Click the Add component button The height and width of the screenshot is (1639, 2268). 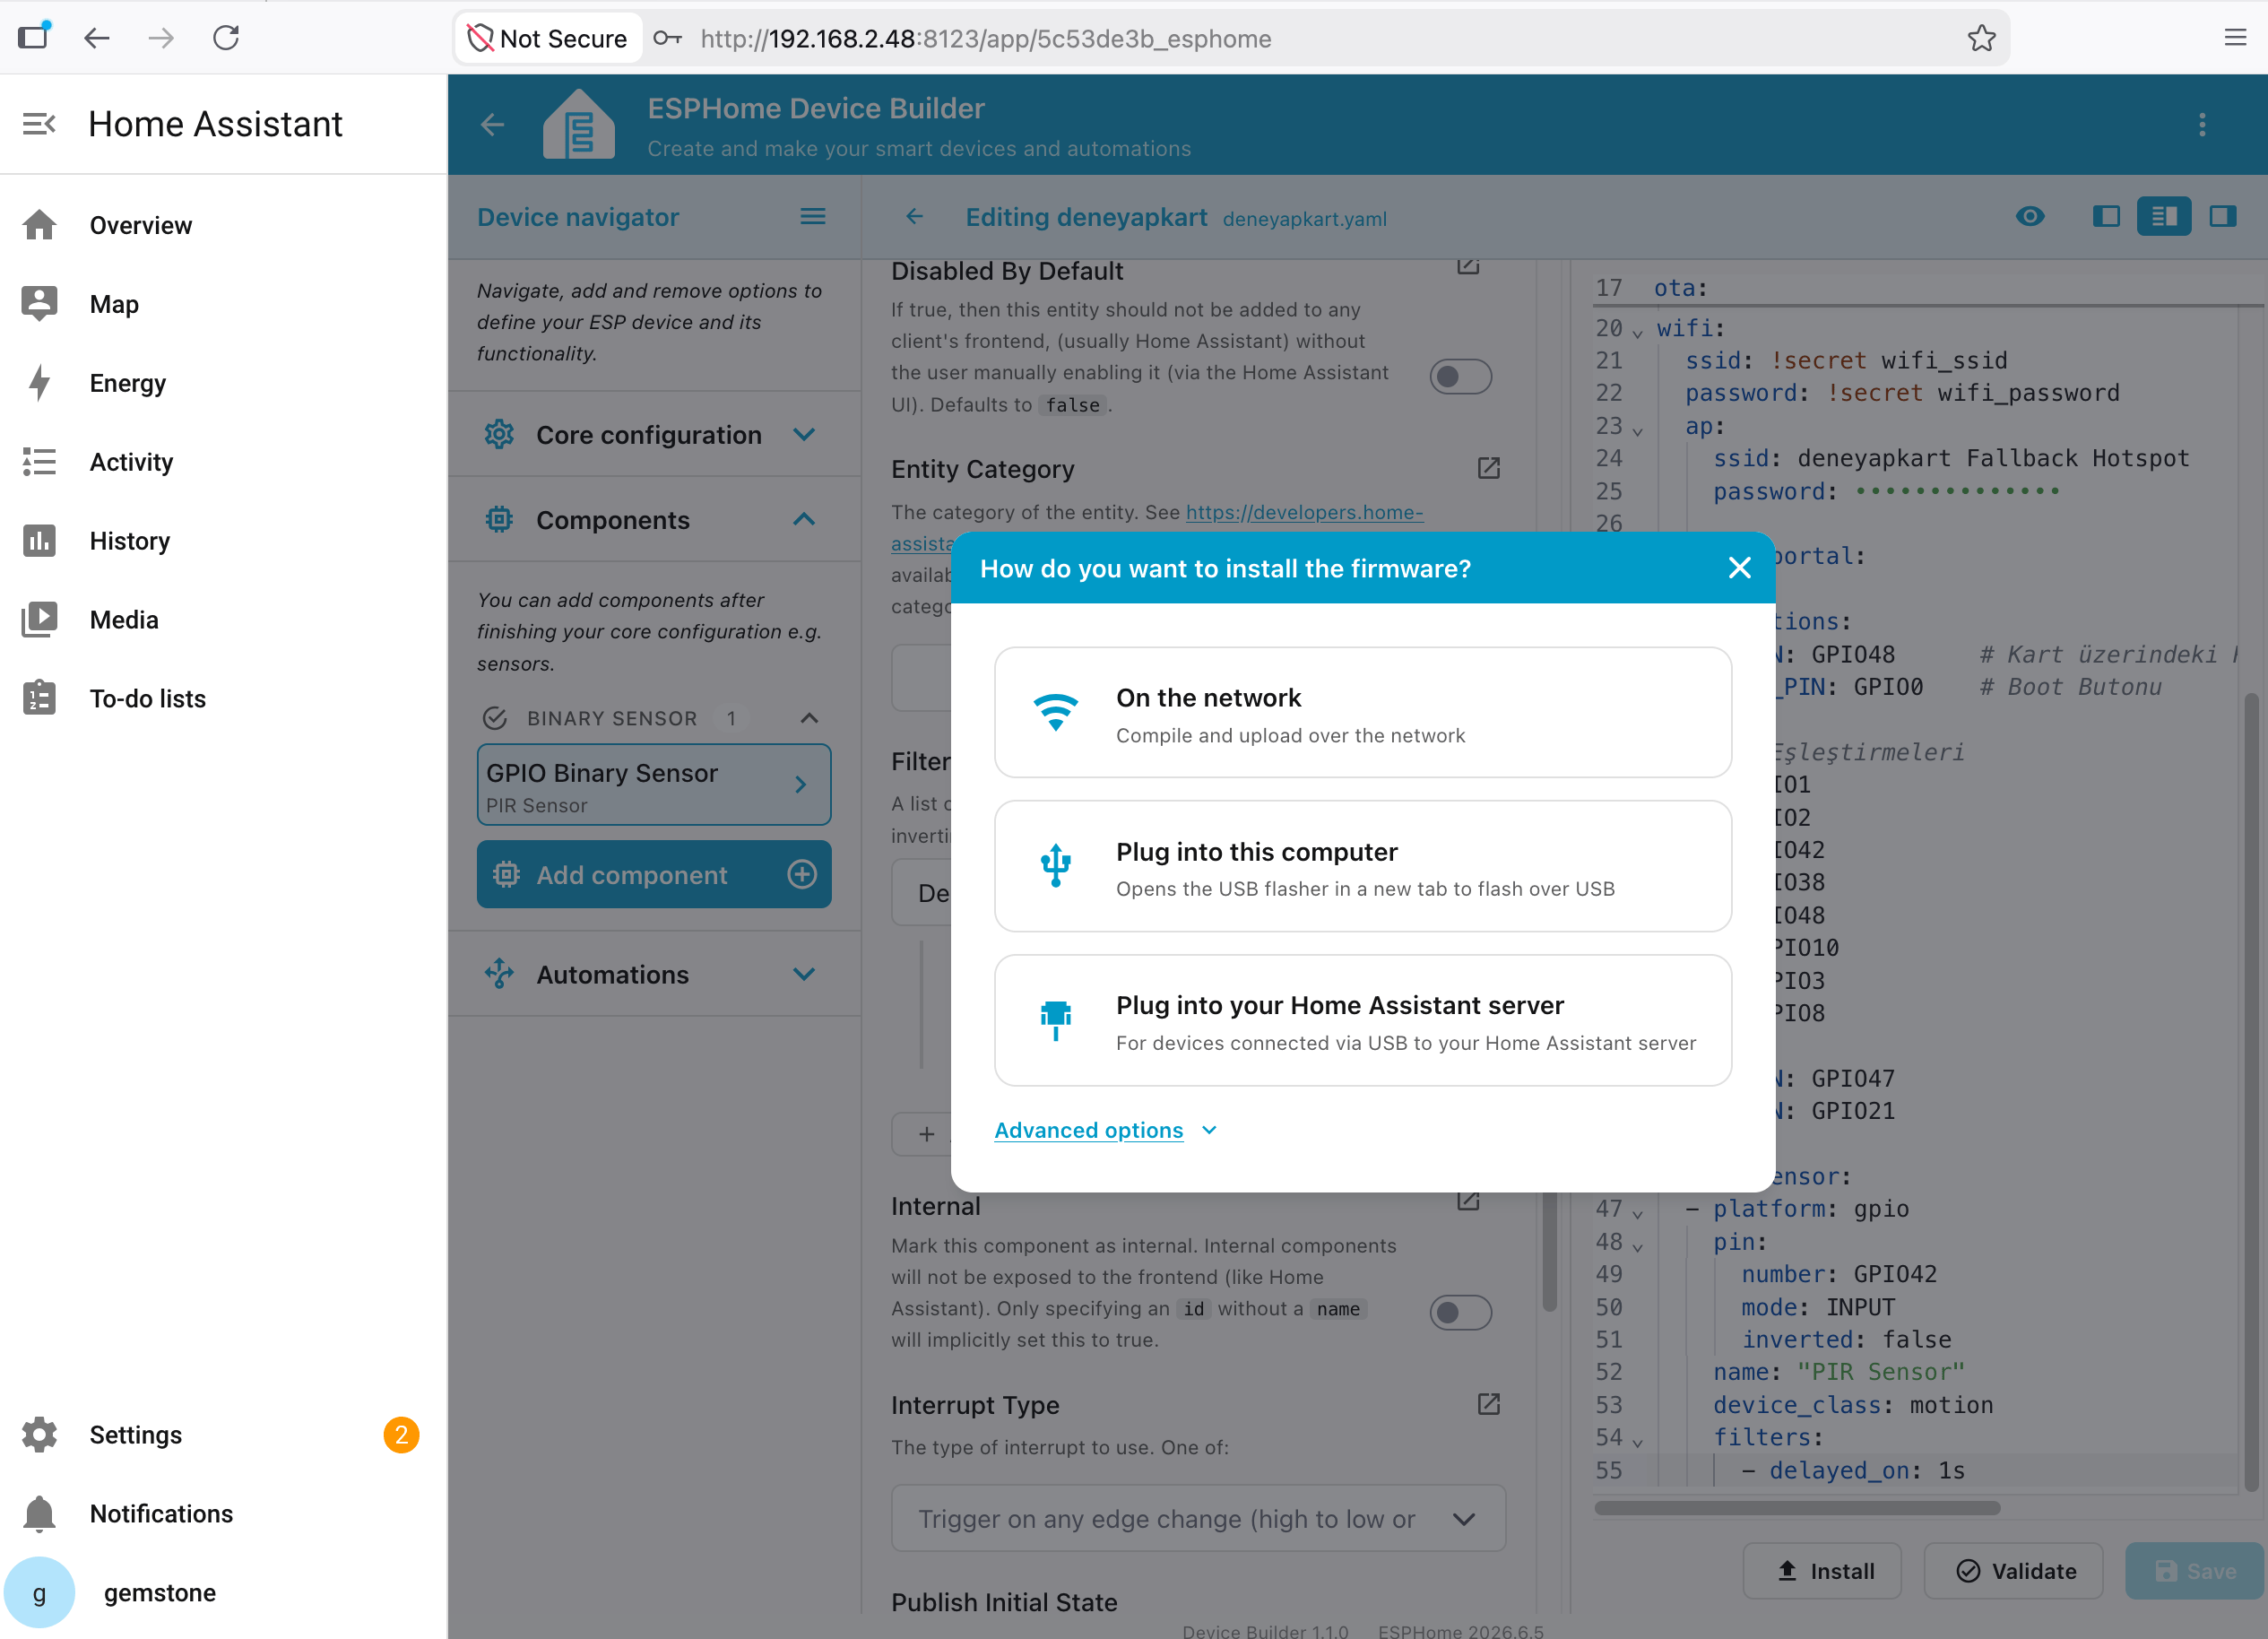tap(654, 874)
